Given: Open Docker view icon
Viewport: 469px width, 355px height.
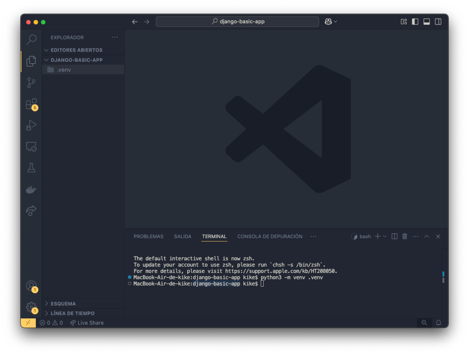Looking at the screenshot, I should (x=31, y=189).
